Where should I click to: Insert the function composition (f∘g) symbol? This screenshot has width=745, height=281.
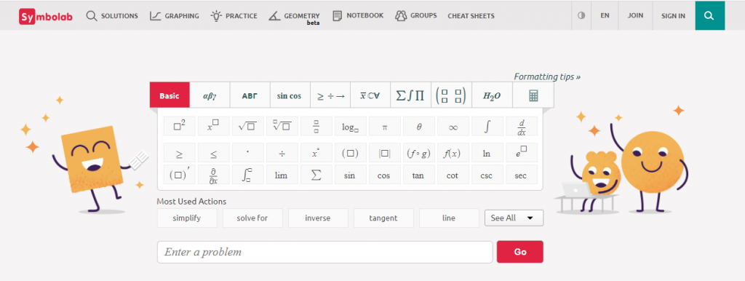click(418, 153)
